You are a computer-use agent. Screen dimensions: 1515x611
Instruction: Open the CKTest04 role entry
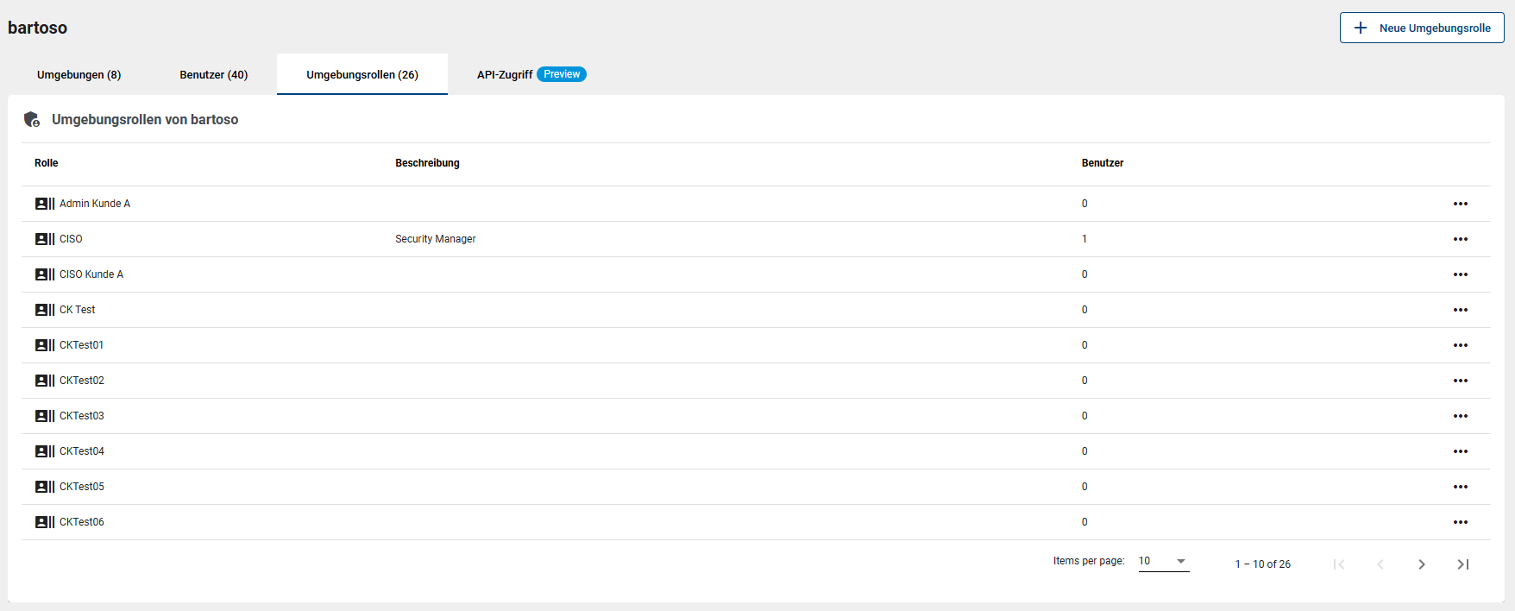[82, 451]
